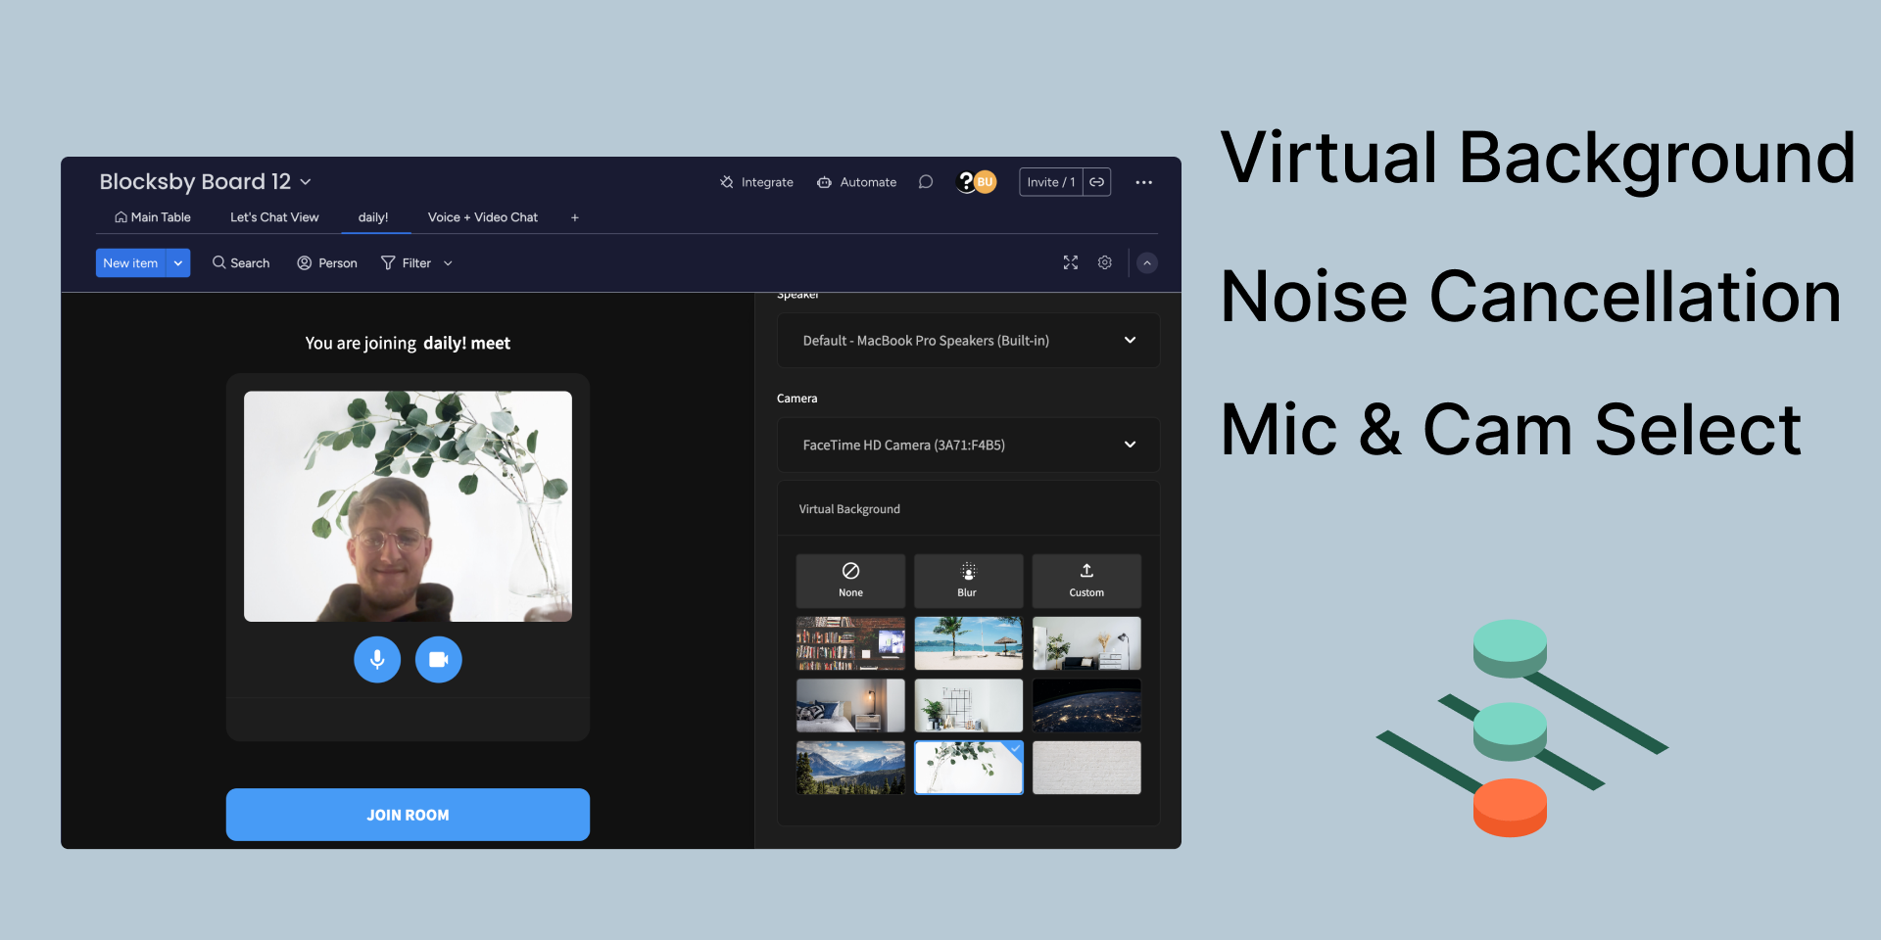This screenshot has height=940, width=1881.
Task: Open the settings gear icon
Action: tap(1105, 262)
